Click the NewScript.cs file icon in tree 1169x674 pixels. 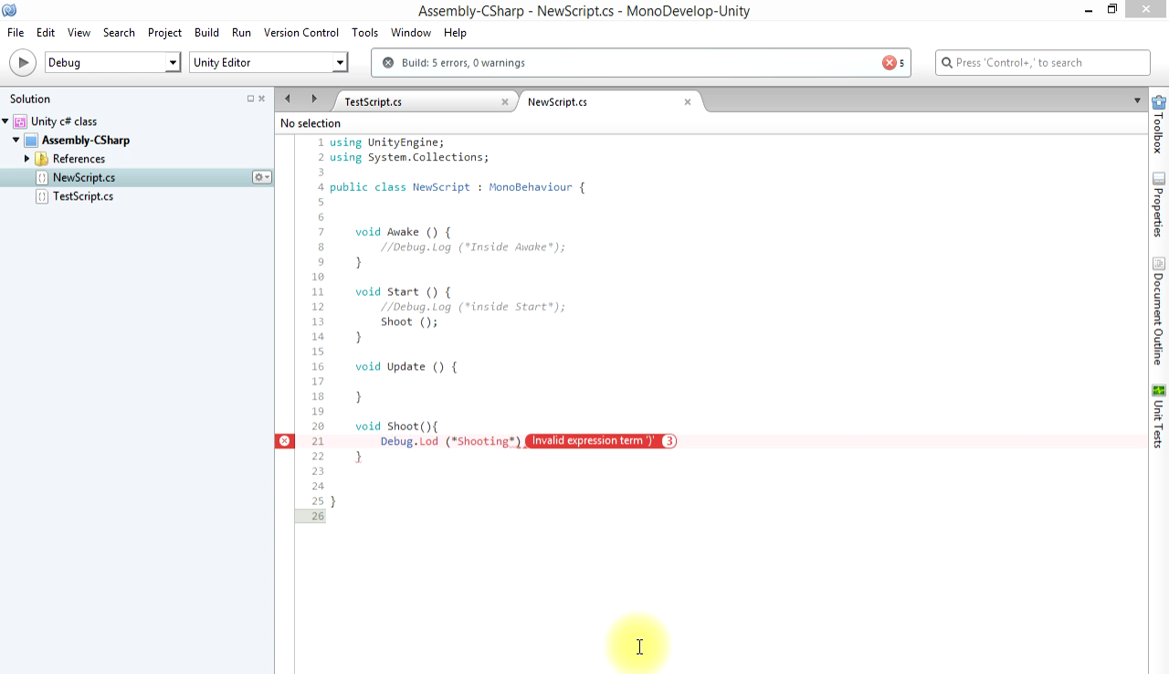click(x=41, y=177)
